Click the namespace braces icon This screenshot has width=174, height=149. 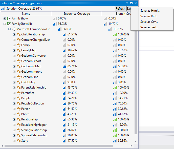[x=14, y=29]
